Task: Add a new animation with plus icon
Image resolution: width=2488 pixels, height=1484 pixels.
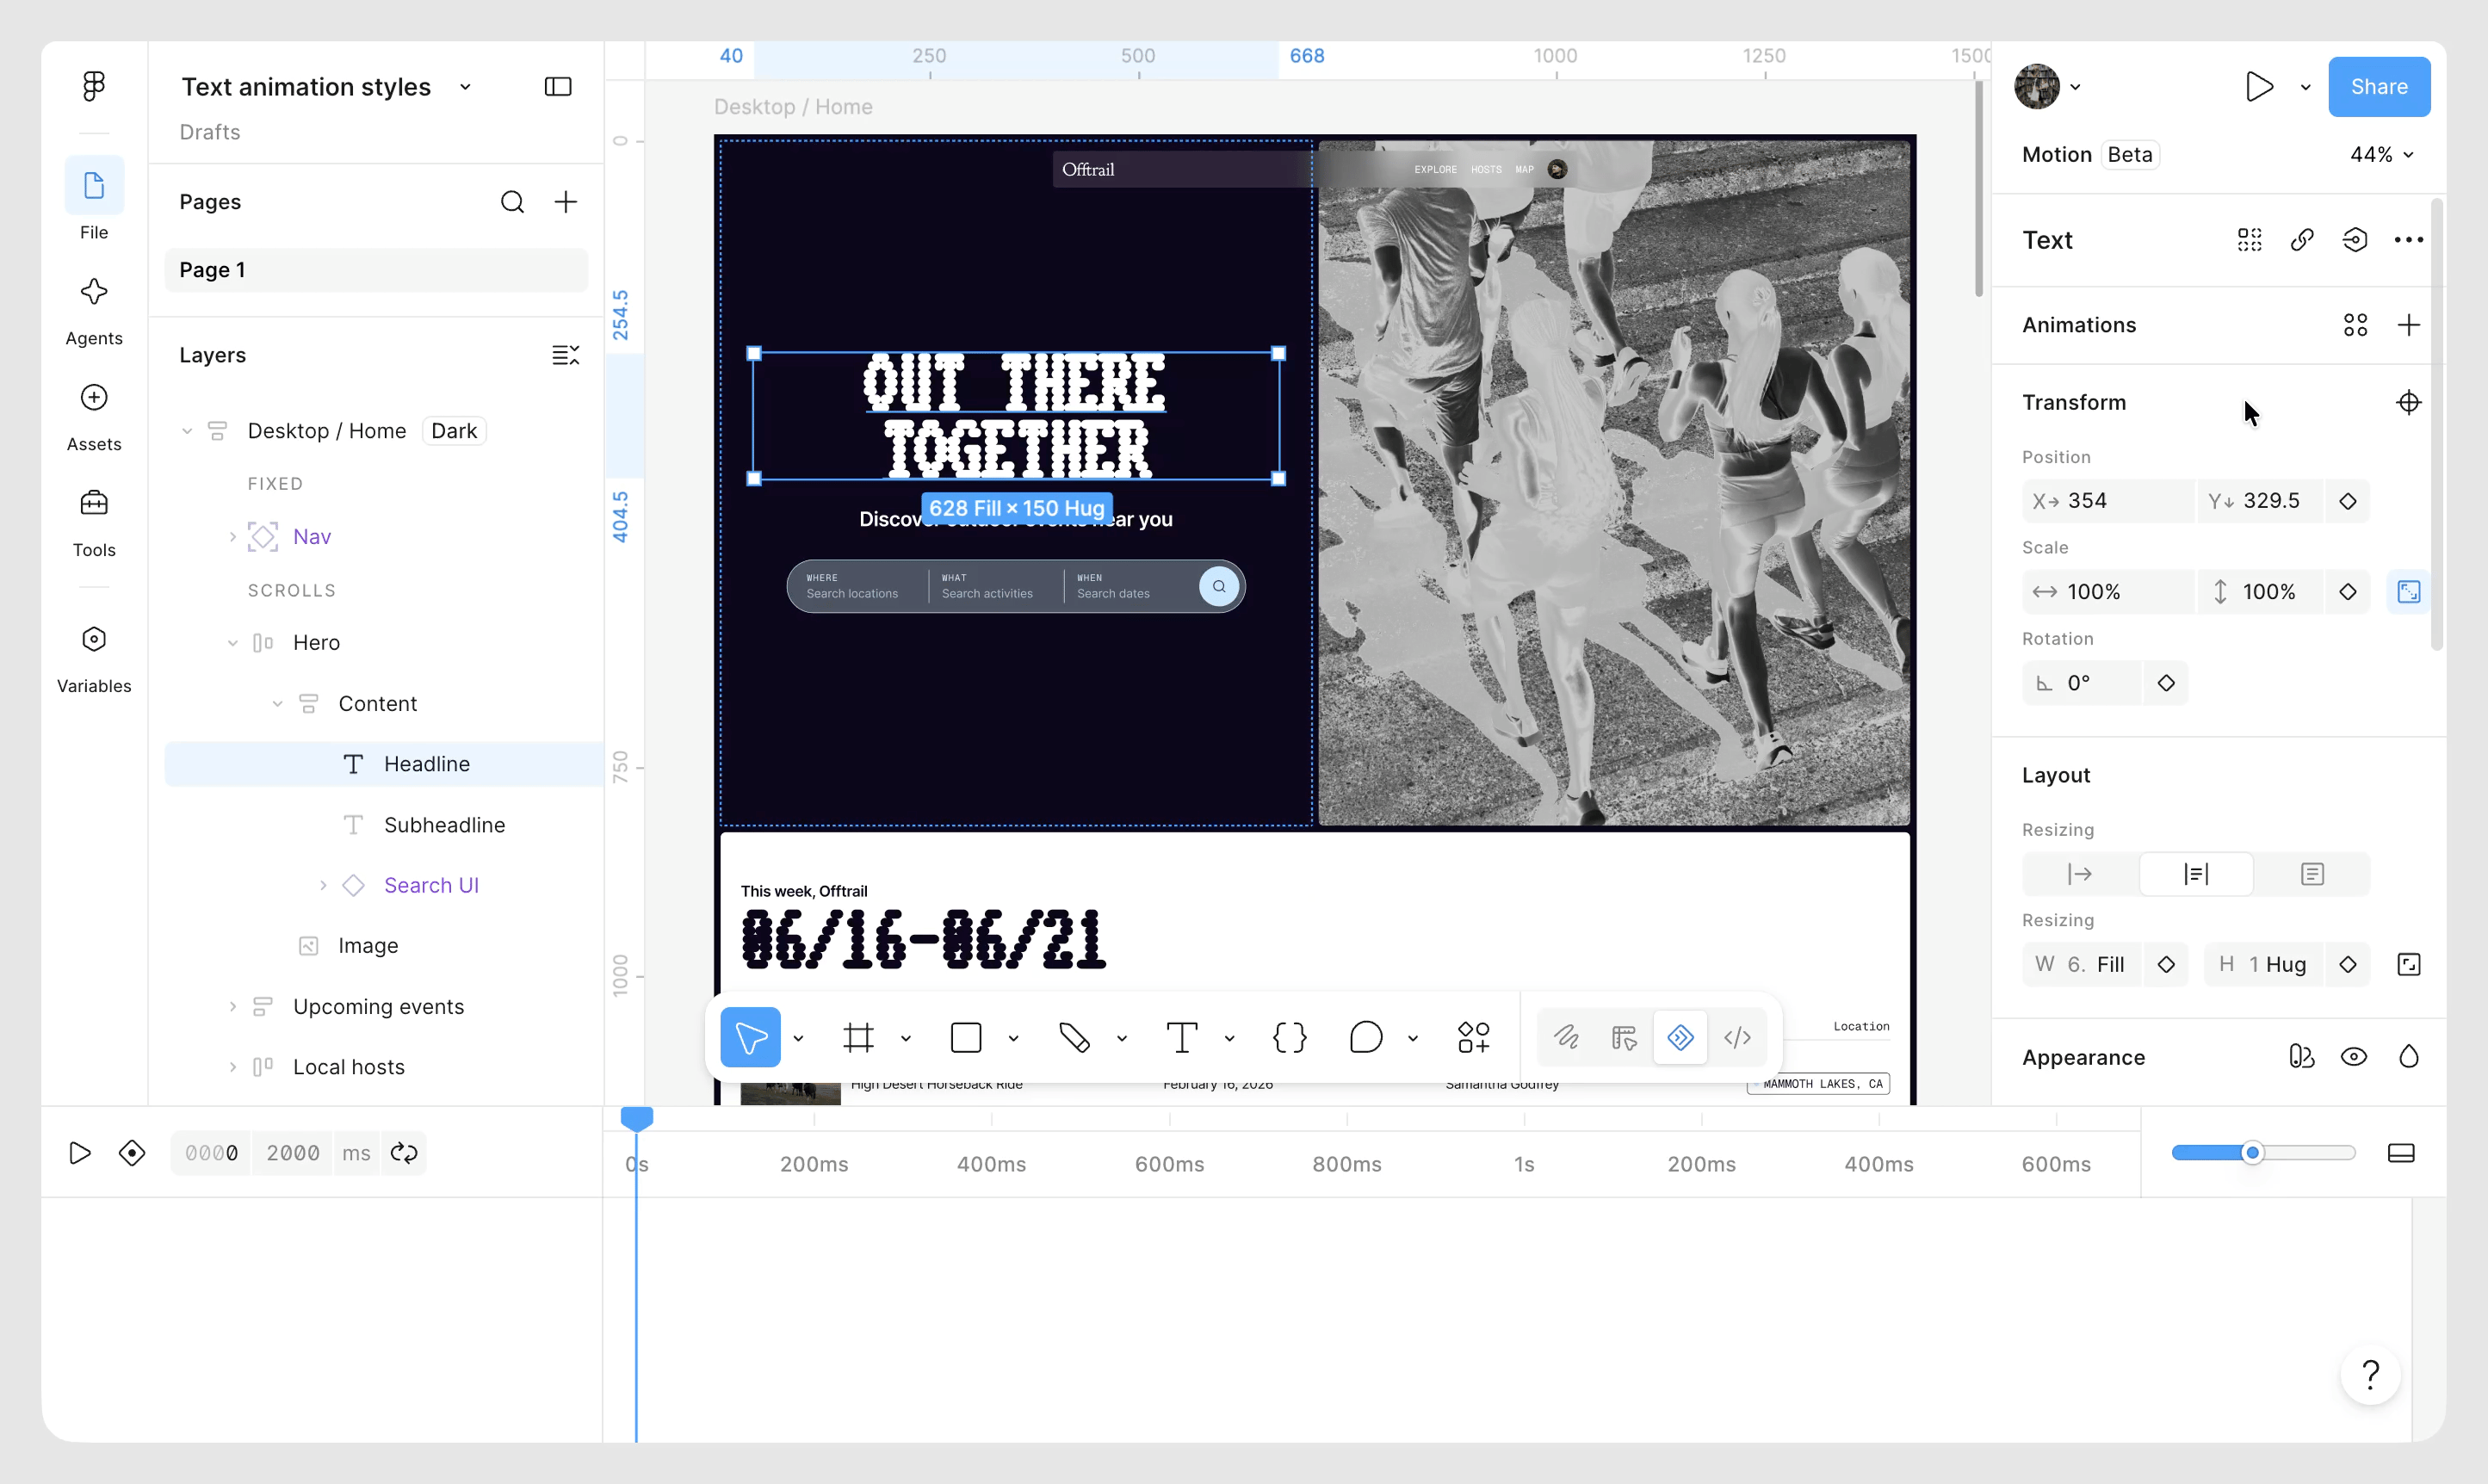Action: coord(2409,325)
